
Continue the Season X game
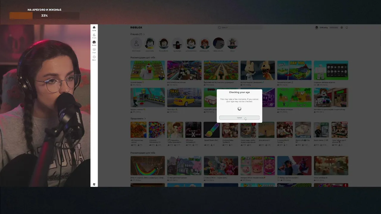click(x=193, y=130)
